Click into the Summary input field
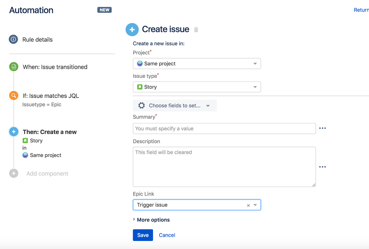 tap(224, 129)
